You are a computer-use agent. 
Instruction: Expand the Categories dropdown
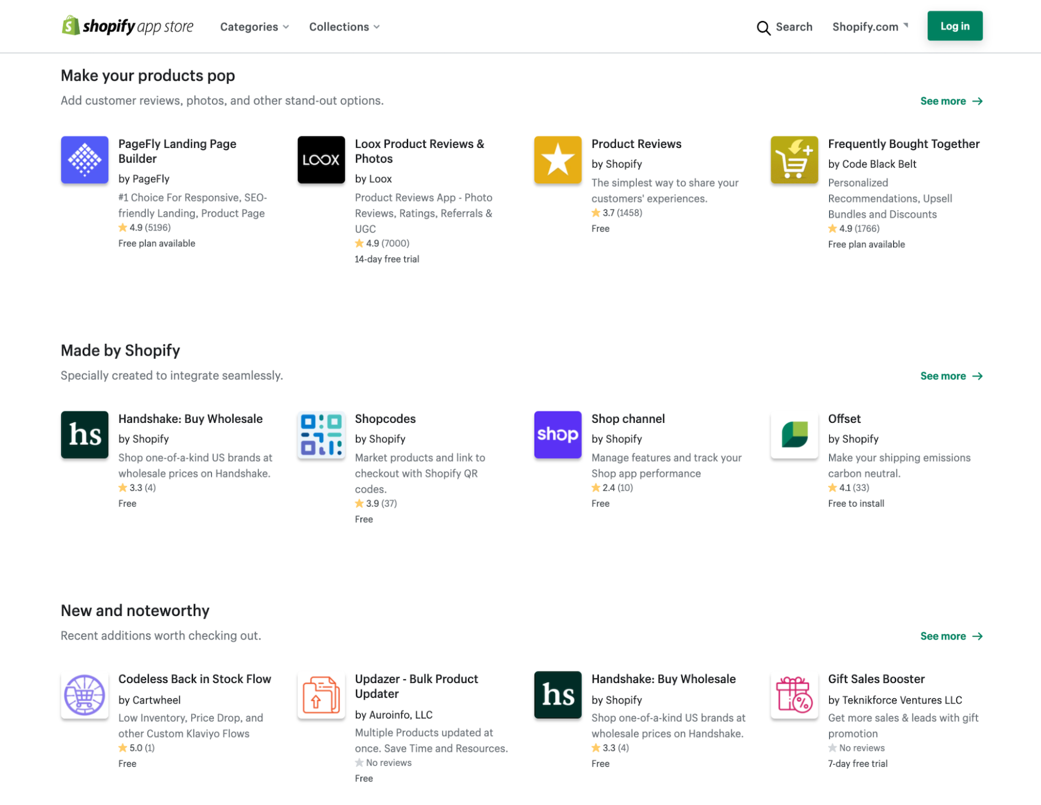pyautogui.click(x=254, y=26)
